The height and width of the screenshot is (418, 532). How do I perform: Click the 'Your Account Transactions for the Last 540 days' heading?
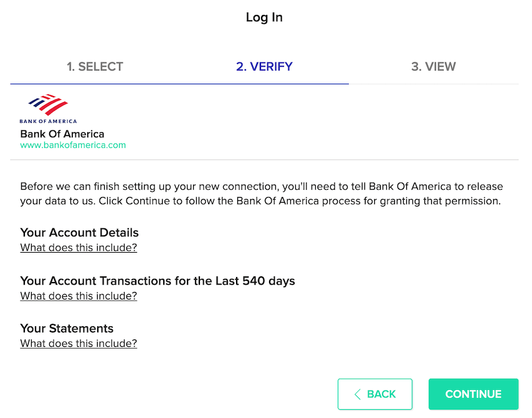[158, 281]
